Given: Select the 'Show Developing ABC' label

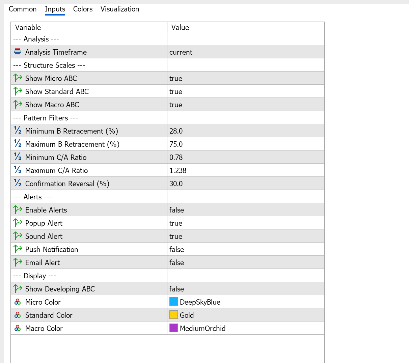Looking at the screenshot, I should [60, 289].
